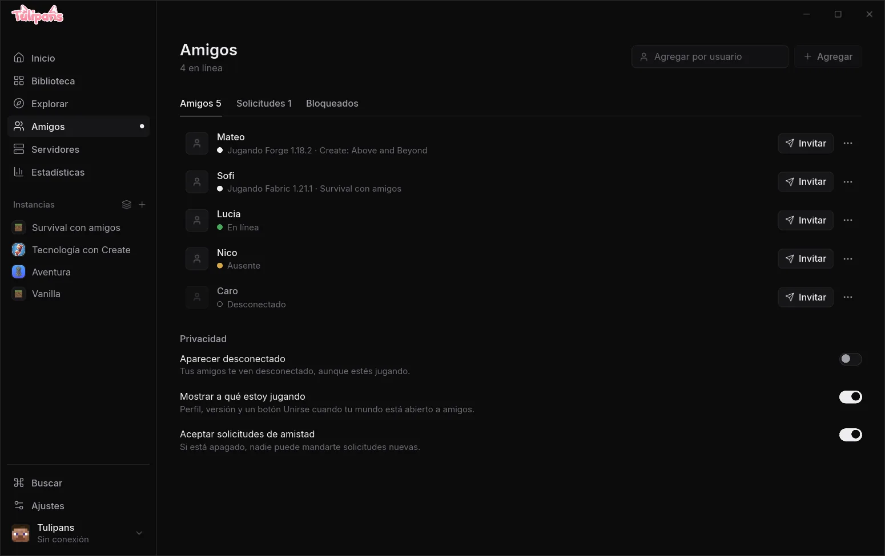Open Ajustes settings
Screen dimensions: 885x556
pos(78,506)
